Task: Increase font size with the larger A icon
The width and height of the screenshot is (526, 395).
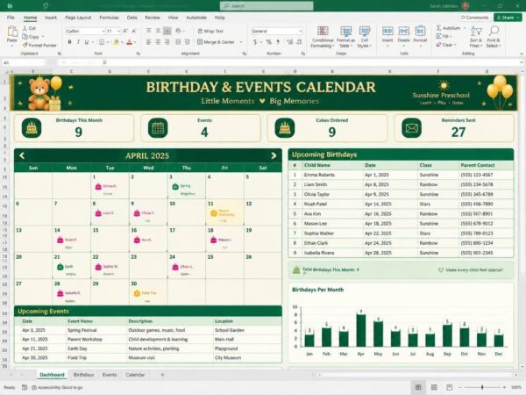Action: [125, 31]
